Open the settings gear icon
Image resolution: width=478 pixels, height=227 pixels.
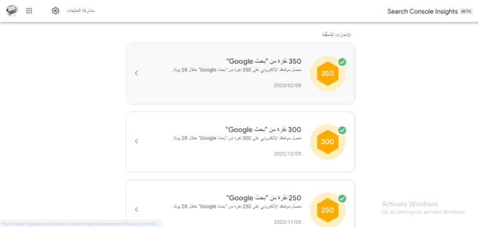(55, 11)
